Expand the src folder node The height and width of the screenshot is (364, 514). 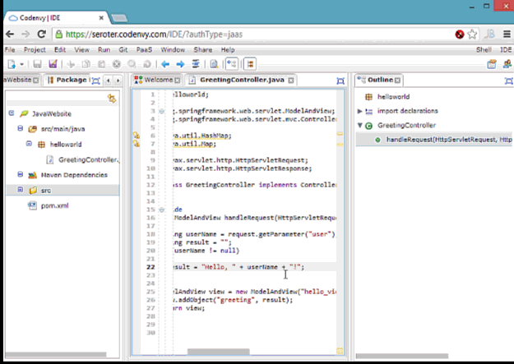21,190
